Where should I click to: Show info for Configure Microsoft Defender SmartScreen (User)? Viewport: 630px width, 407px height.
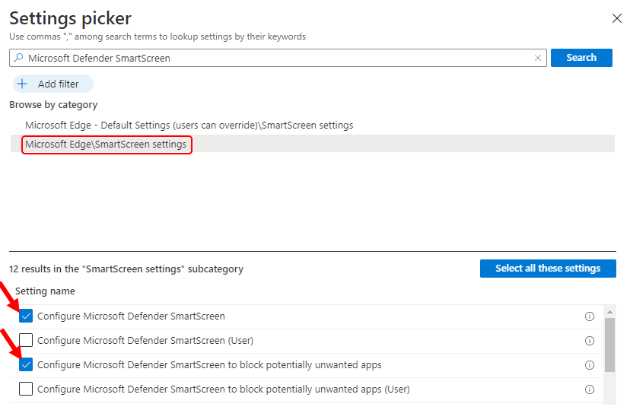coord(590,341)
